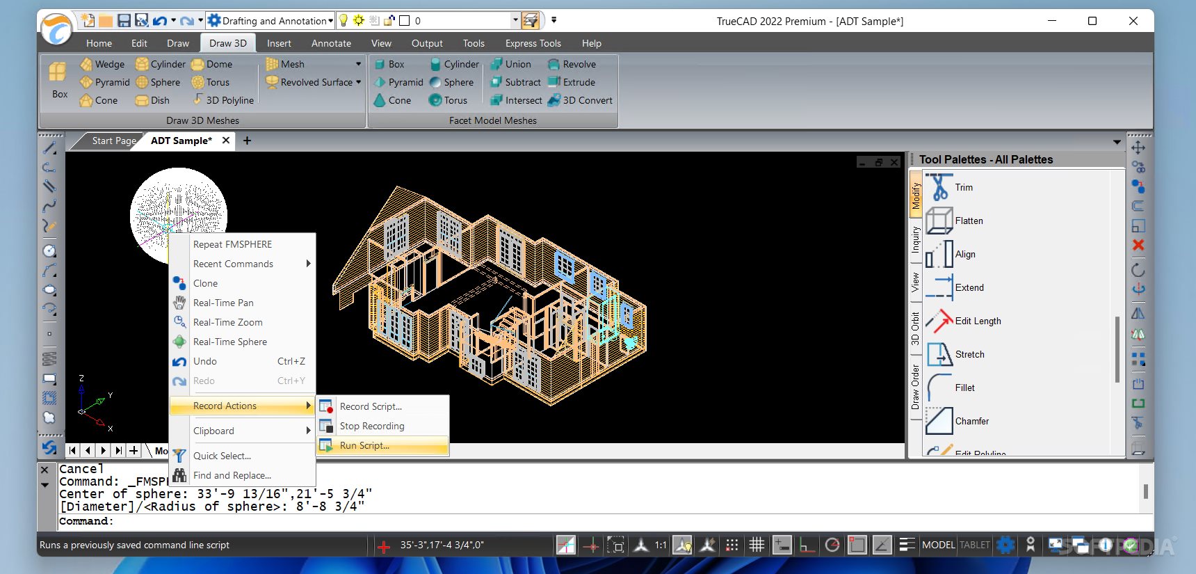Screen dimensions: 1196x574
Task: Pick the Fillet palette tool
Action: [950, 388]
